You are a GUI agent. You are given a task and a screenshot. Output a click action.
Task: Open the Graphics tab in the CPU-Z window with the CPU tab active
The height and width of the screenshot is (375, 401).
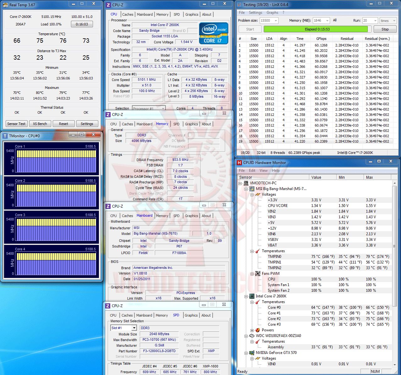[192, 14]
